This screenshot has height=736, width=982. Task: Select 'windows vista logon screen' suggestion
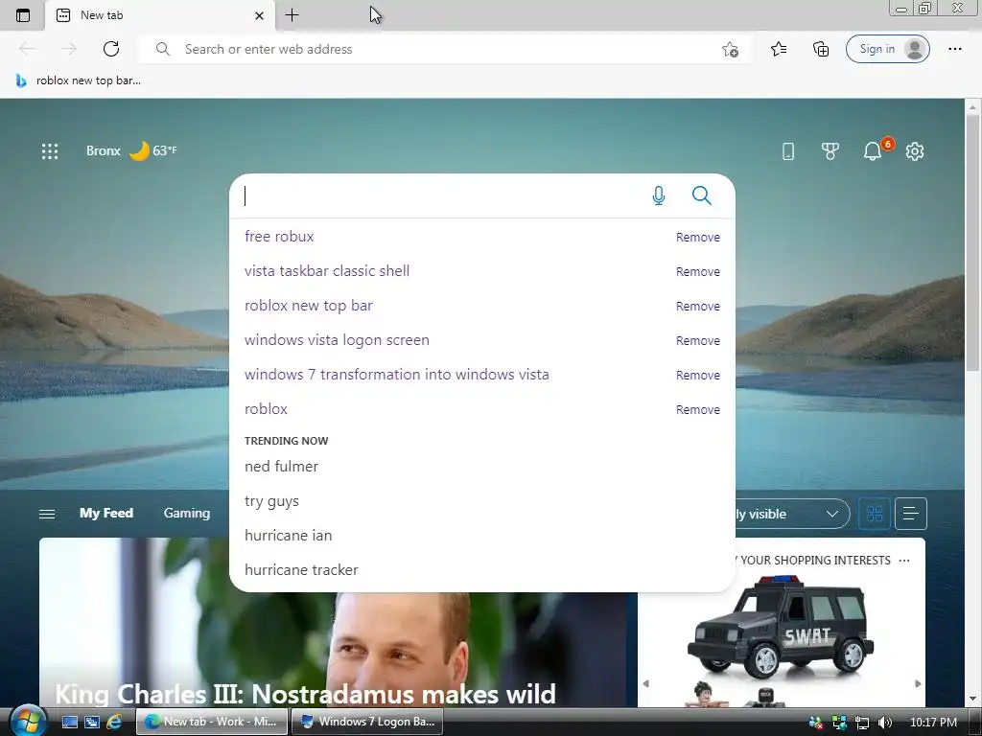pyautogui.click(x=337, y=340)
